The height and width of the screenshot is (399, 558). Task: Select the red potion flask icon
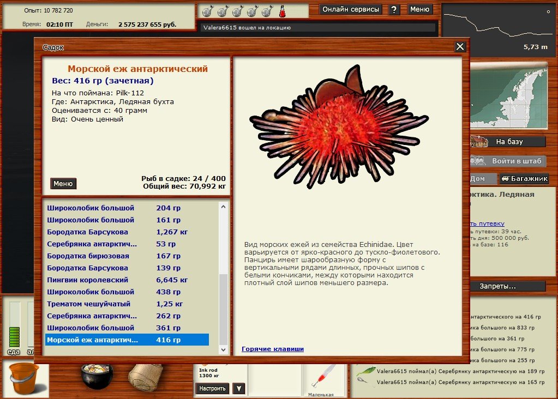[283, 10]
